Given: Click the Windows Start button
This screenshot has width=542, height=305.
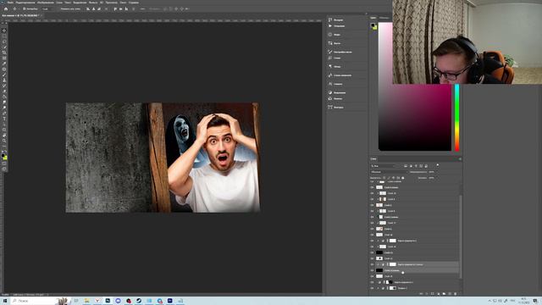Looking at the screenshot, I should point(5,301).
